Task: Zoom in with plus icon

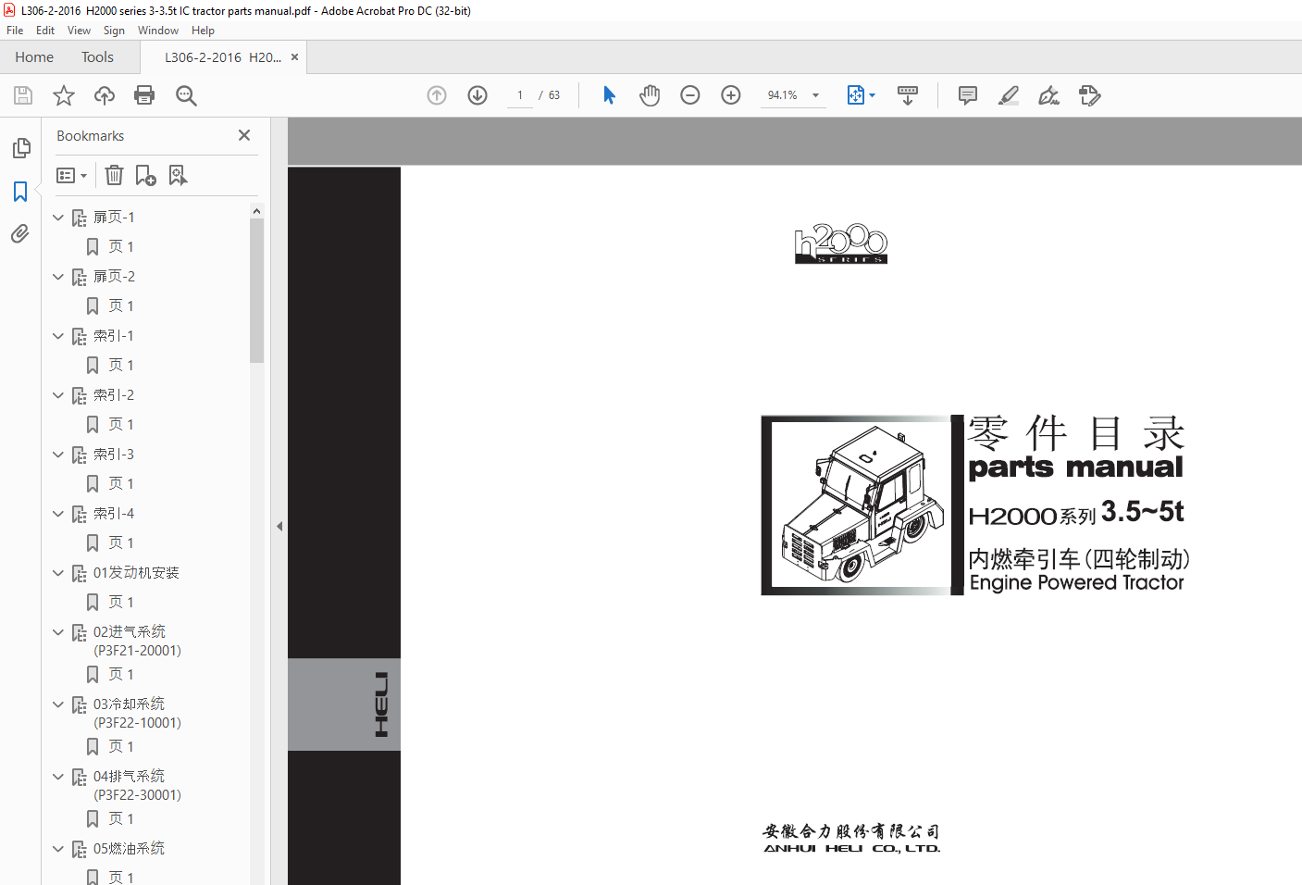Action: [x=731, y=95]
